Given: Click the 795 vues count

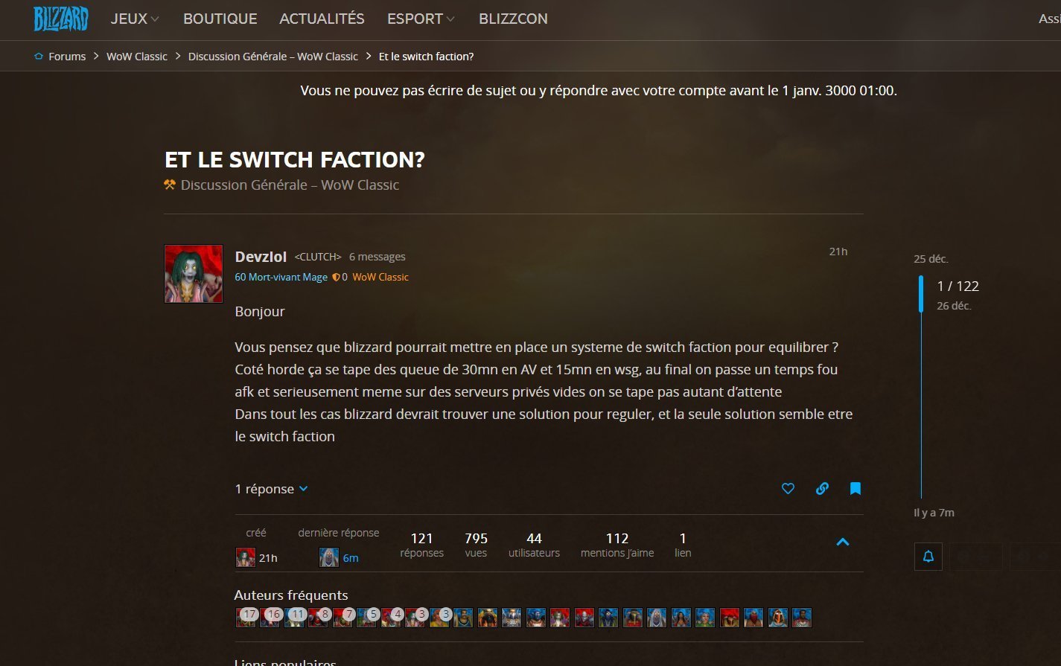Looking at the screenshot, I should [x=476, y=545].
